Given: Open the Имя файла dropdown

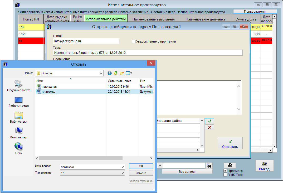Looking at the screenshot, I should (122, 167).
